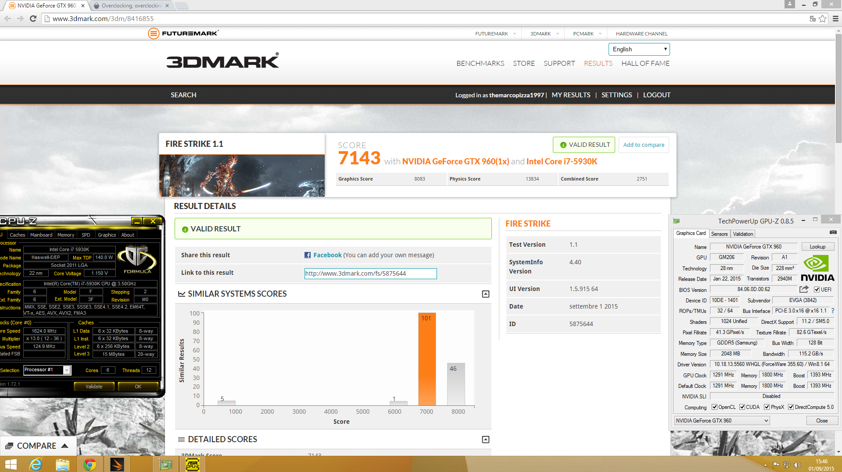Click the Fire Strike thumbnail image
The height and width of the screenshot is (472, 842).
pyautogui.click(x=242, y=175)
